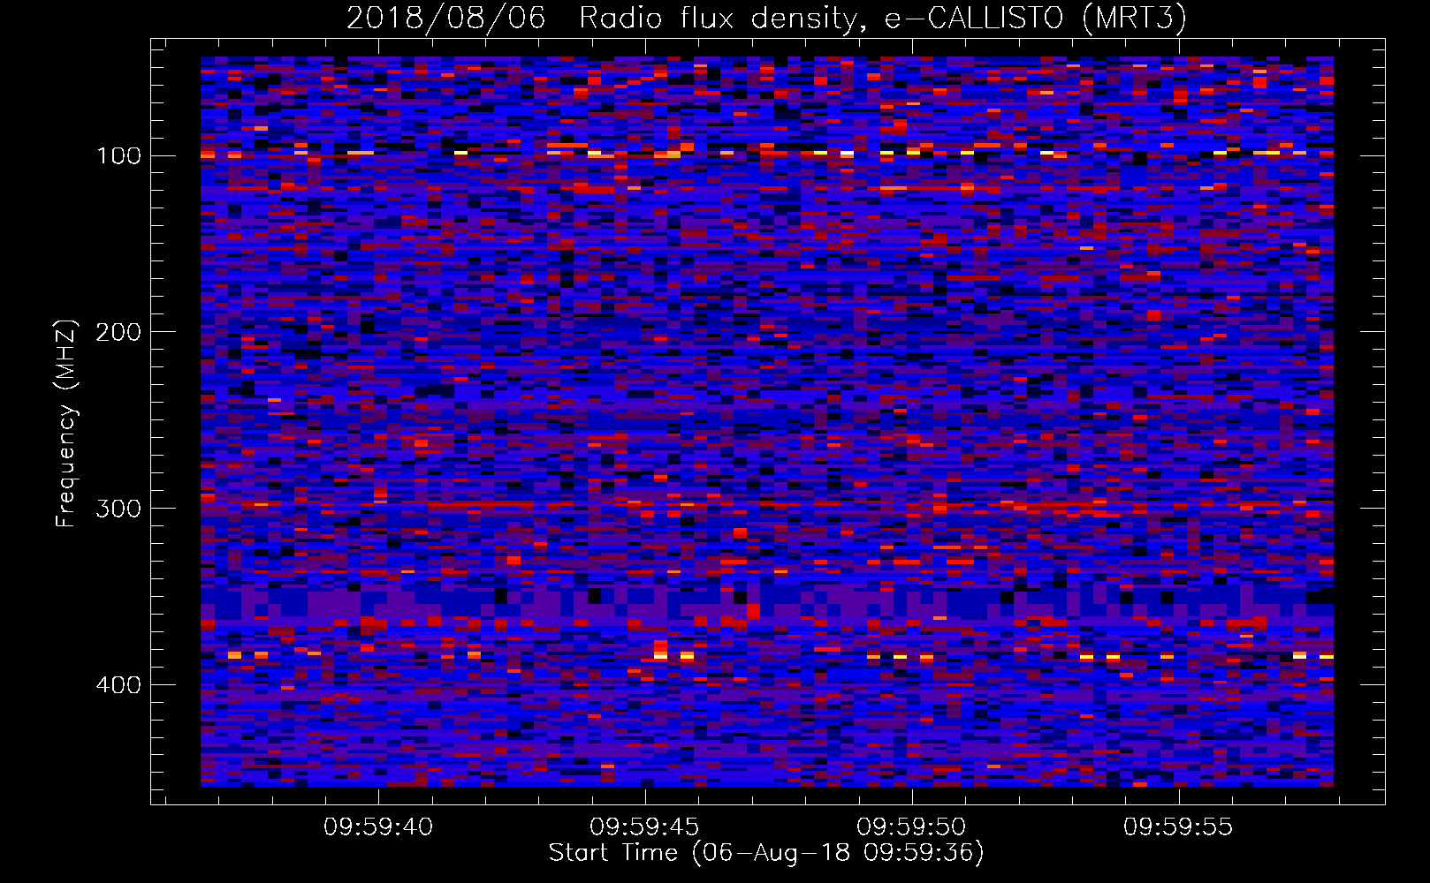The height and width of the screenshot is (883, 1430).
Task: Click the 09:59:50 time tick label
Action: pyautogui.click(x=911, y=827)
